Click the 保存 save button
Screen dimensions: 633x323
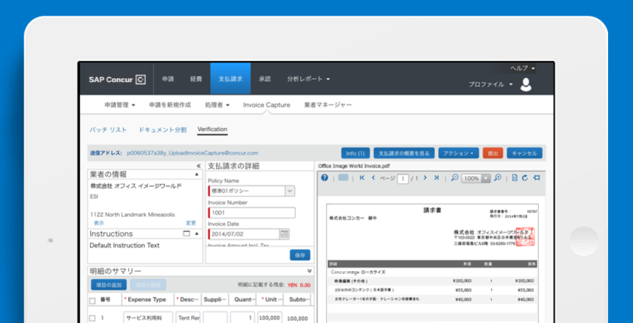300,255
